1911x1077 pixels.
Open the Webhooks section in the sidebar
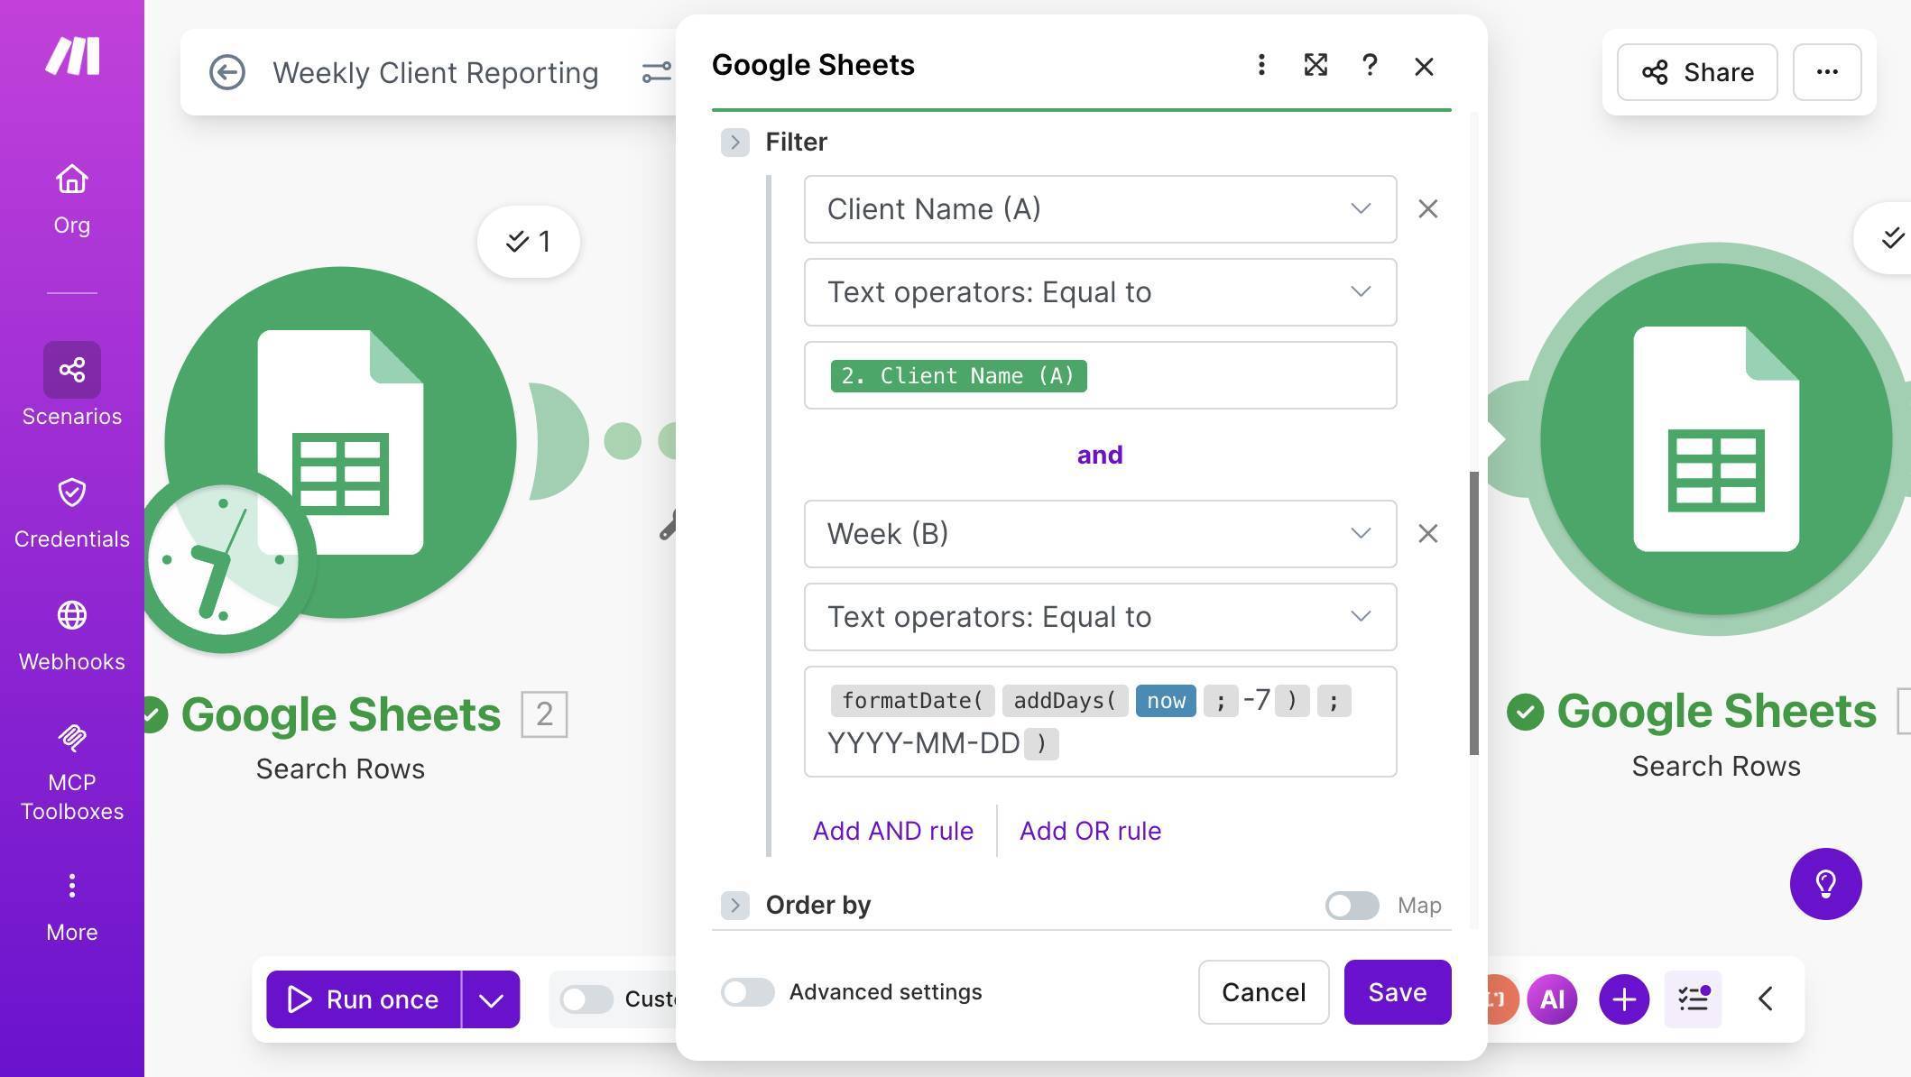(71, 631)
